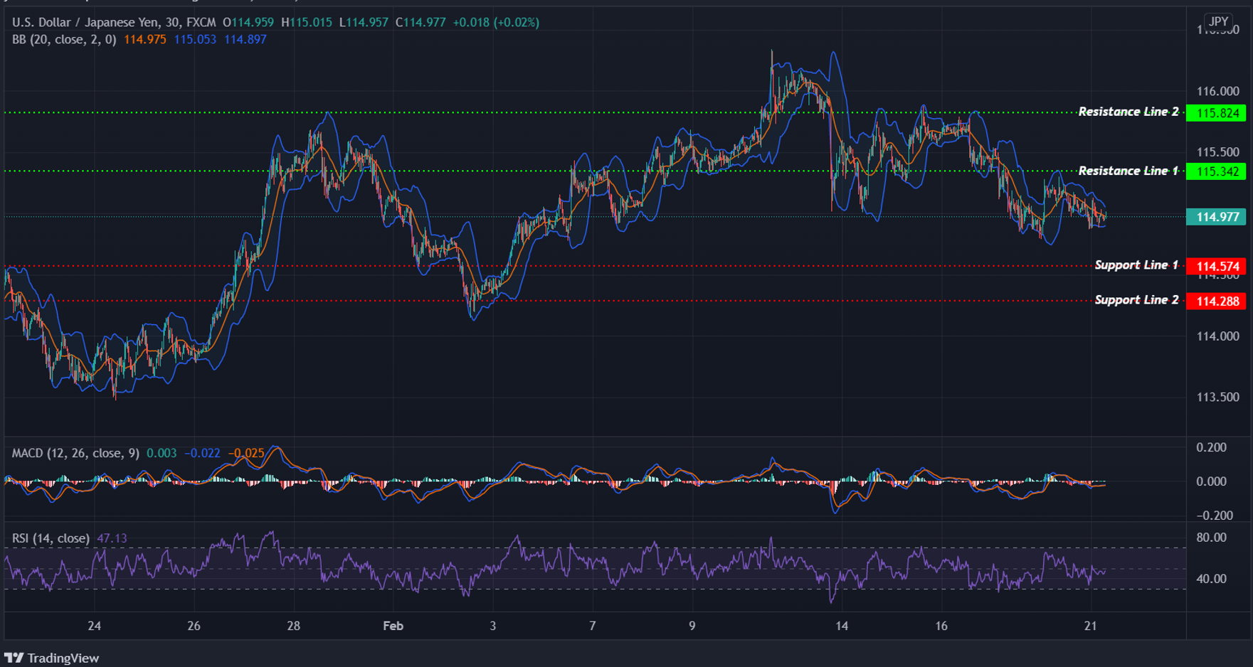Click the RSI value 47.13
The image size is (1253, 667).
[x=112, y=538]
